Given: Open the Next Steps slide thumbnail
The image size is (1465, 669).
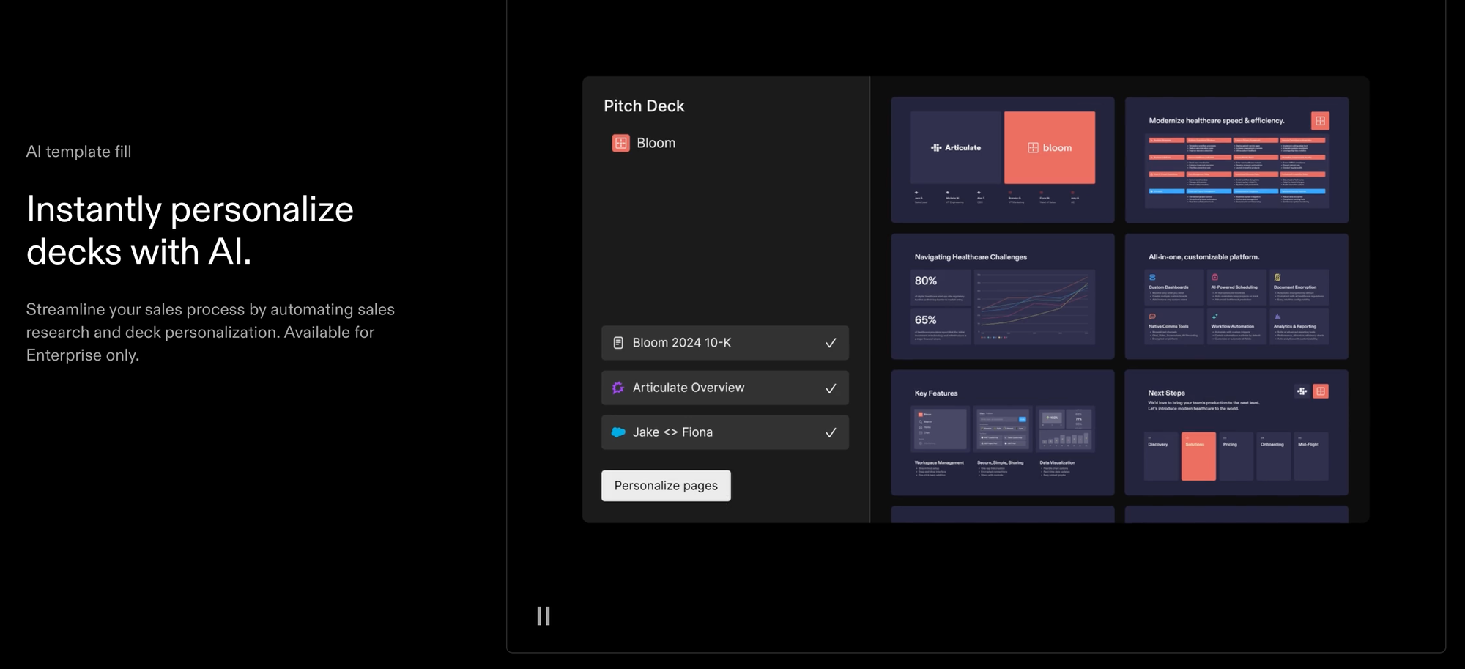Looking at the screenshot, I should [1236, 432].
